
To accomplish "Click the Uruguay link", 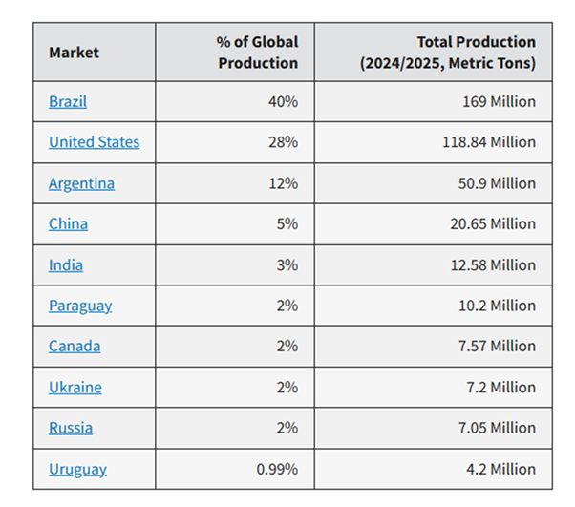I will click(77, 469).
